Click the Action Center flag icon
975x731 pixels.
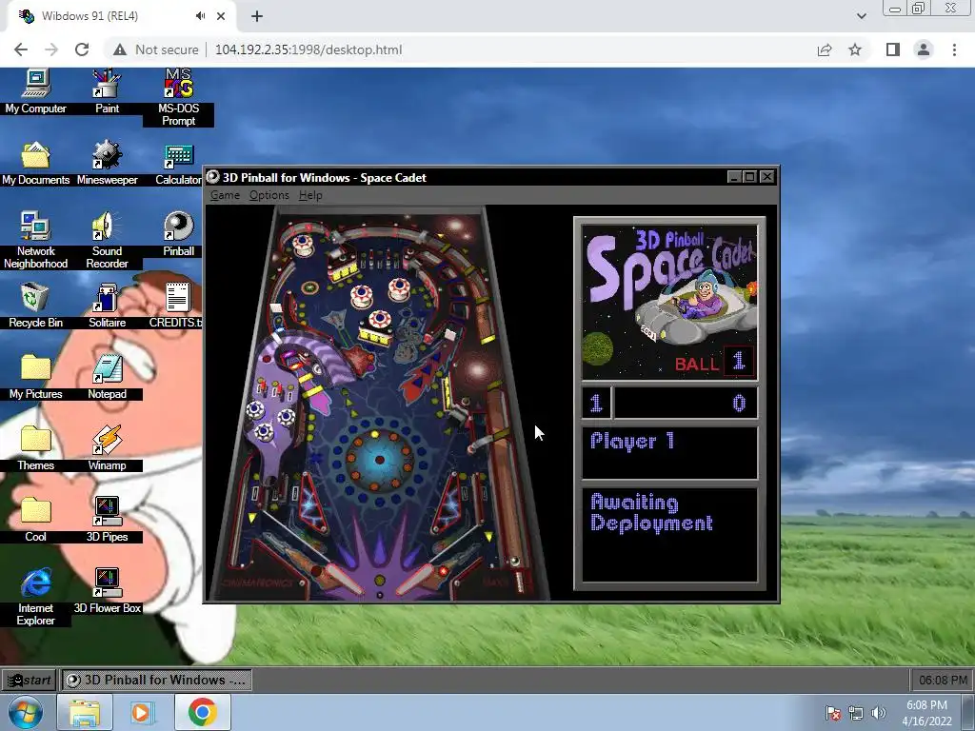click(x=833, y=713)
